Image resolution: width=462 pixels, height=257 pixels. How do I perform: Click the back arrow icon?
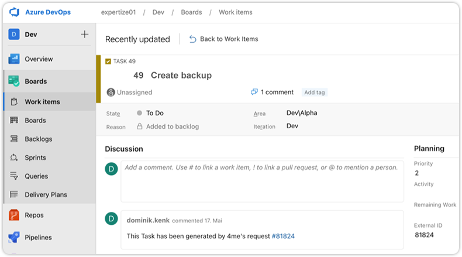(192, 39)
